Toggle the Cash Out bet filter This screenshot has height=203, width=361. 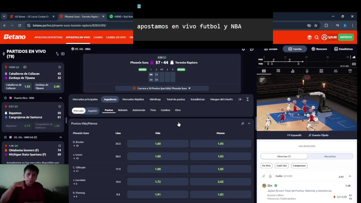(x=281, y=166)
